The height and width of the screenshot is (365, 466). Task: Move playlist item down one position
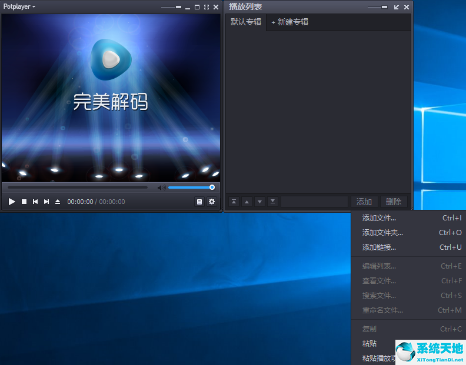(x=259, y=202)
